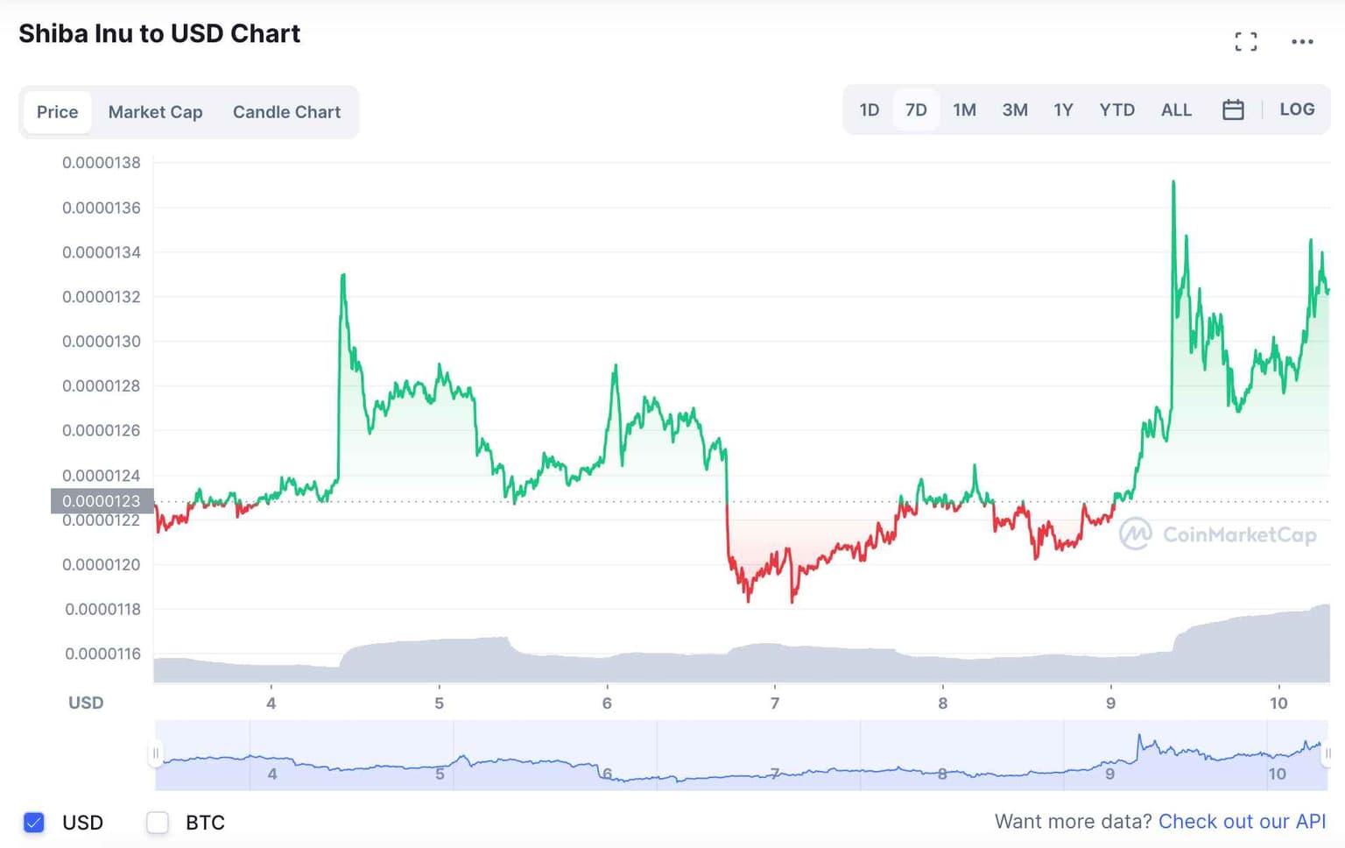The image size is (1345, 848).
Task: Enable the BTC currency checkbox
Action: tap(158, 823)
